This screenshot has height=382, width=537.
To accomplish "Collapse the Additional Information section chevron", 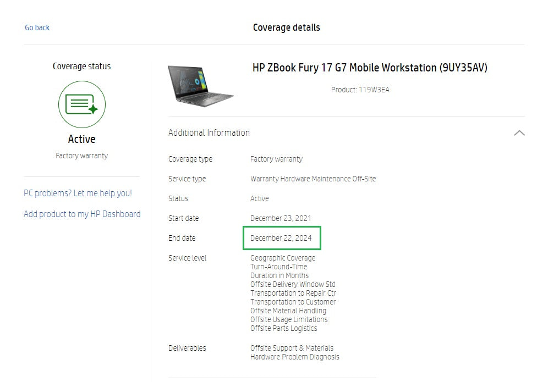I will [x=518, y=133].
